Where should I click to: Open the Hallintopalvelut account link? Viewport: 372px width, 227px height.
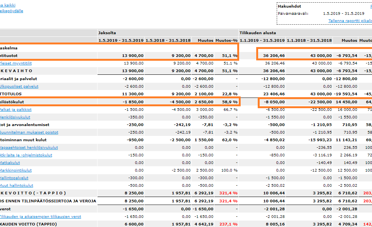pos(14,178)
